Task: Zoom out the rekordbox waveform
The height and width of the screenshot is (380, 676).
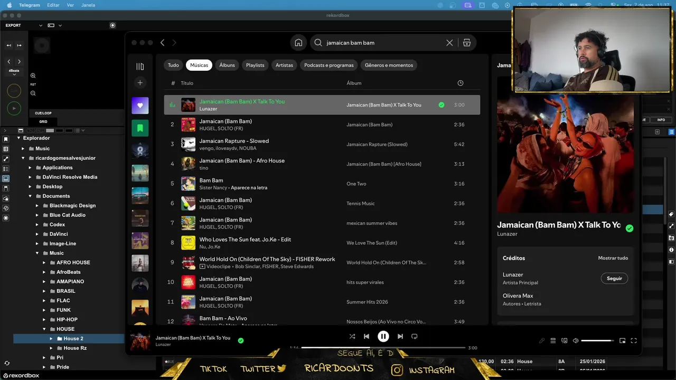Action: click(x=33, y=93)
